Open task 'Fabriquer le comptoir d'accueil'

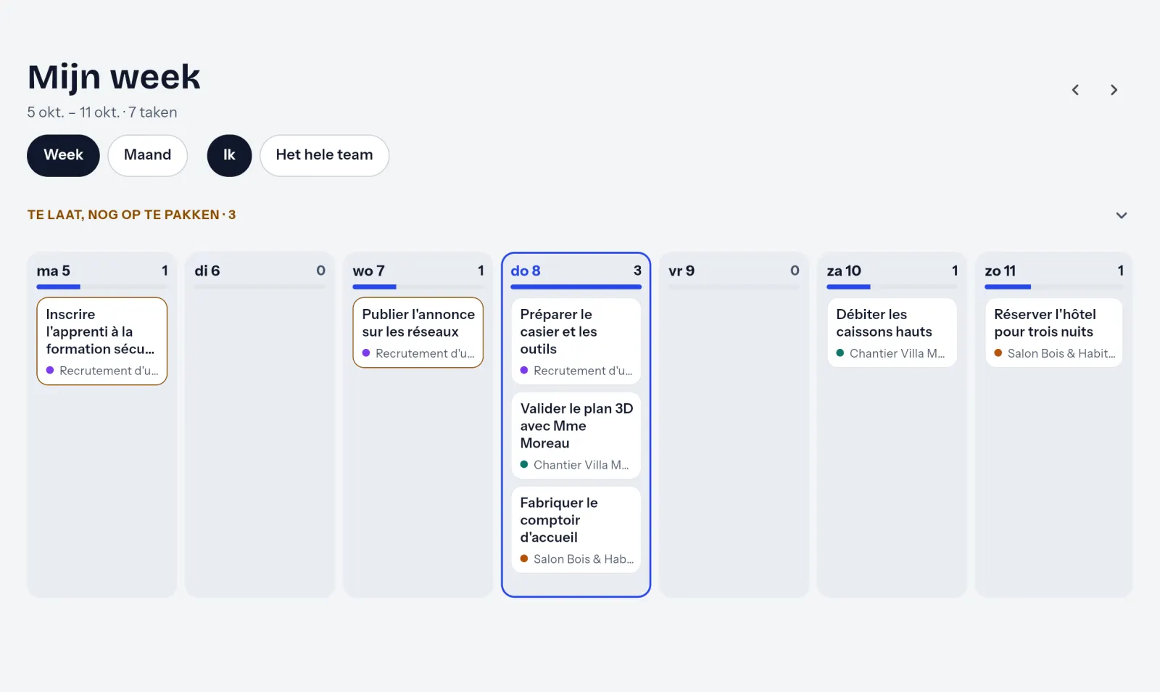pyautogui.click(x=576, y=530)
